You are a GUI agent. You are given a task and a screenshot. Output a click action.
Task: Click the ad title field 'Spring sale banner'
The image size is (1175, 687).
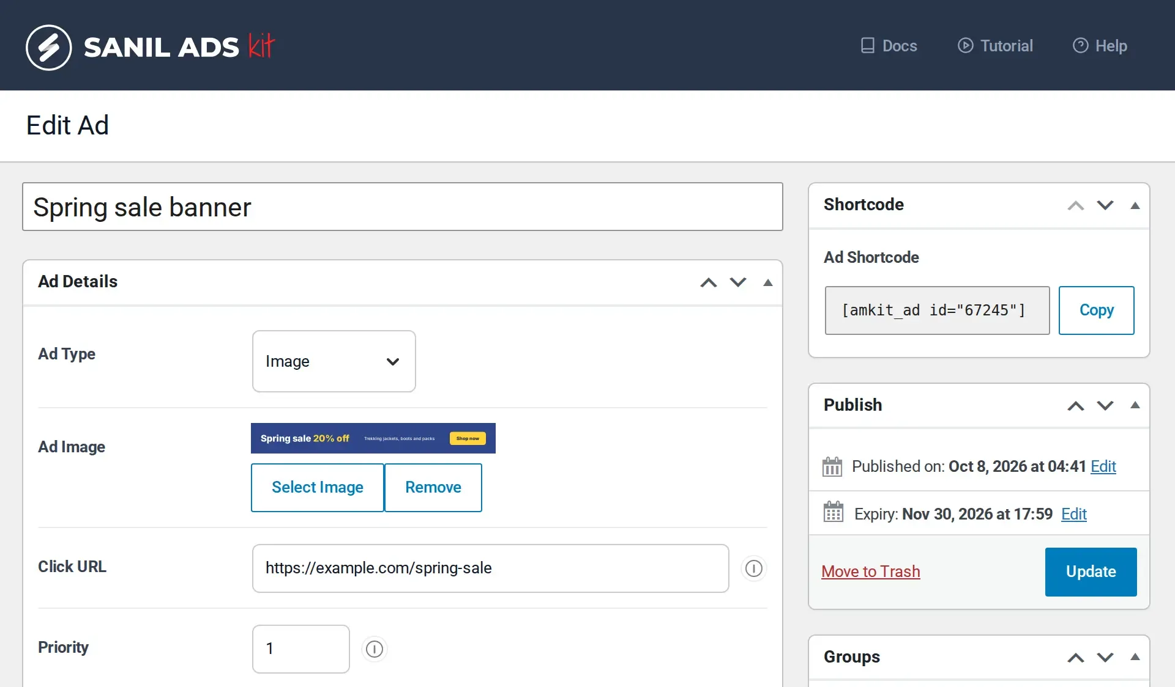click(403, 207)
